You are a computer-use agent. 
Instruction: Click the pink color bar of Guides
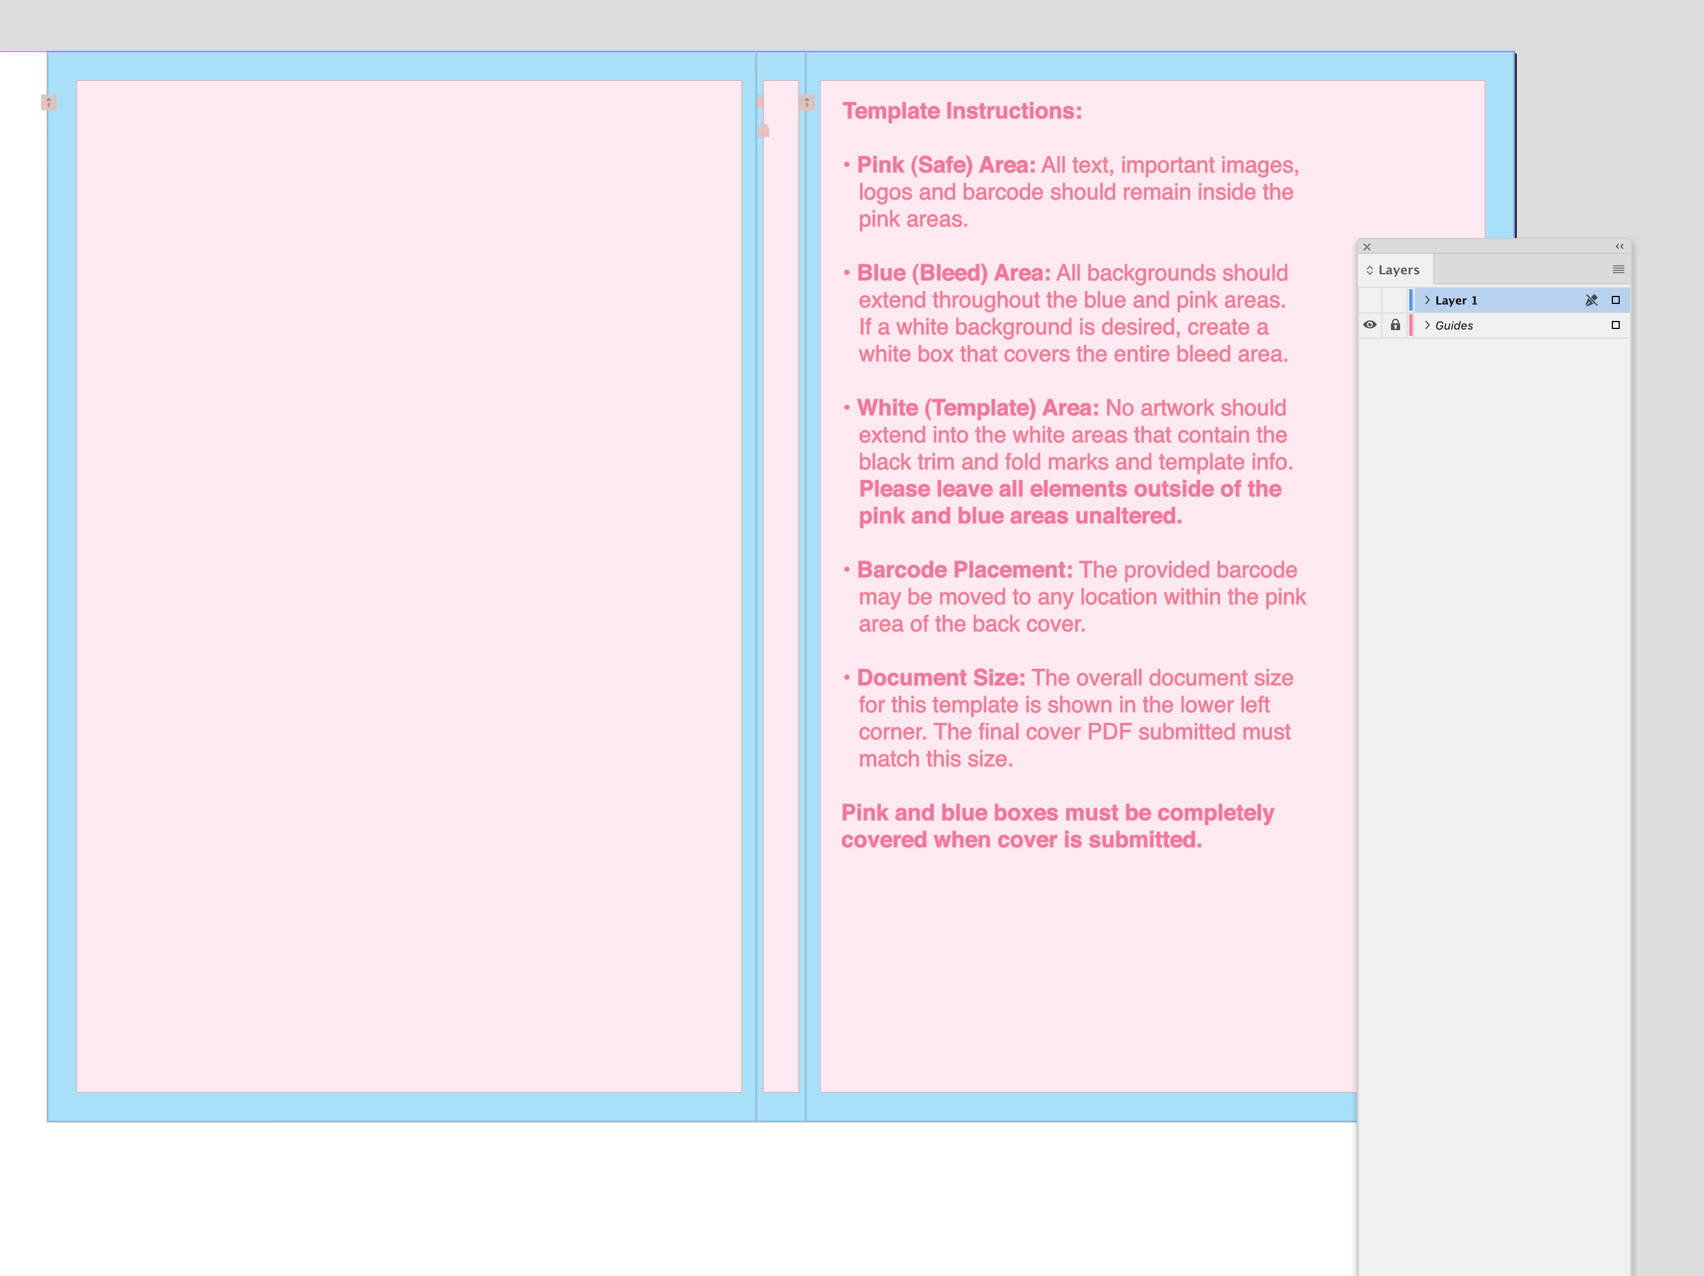[x=1410, y=325]
